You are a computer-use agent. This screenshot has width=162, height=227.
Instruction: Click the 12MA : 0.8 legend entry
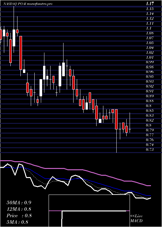click(x=19, y=209)
